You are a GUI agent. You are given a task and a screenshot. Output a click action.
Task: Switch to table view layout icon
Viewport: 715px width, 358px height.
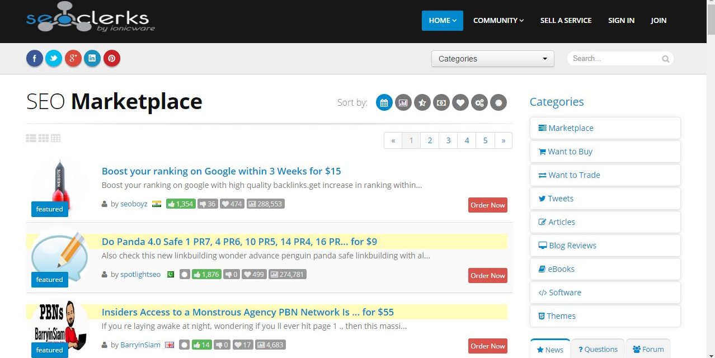56,138
